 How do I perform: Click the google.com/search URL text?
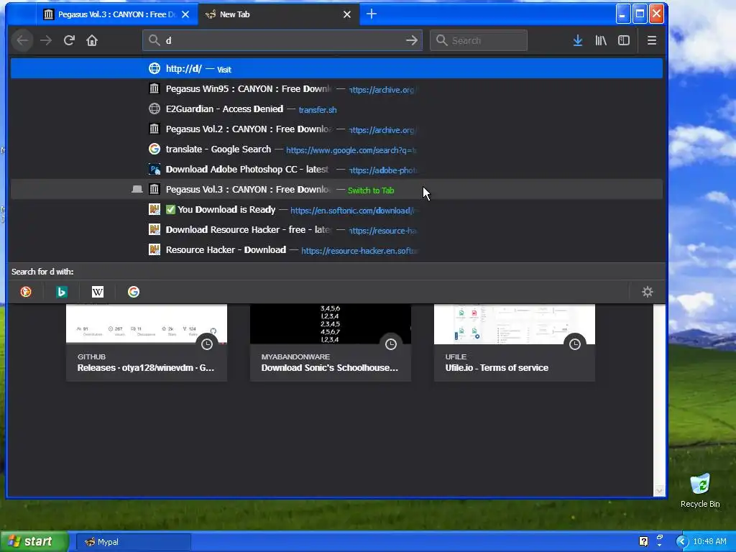click(x=351, y=150)
